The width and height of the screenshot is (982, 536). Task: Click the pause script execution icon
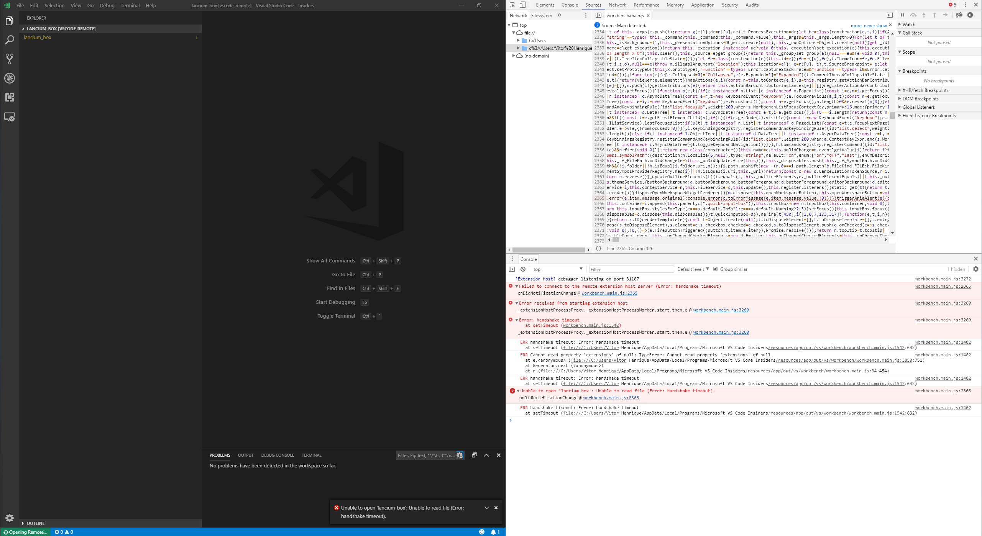click(903, 15)
